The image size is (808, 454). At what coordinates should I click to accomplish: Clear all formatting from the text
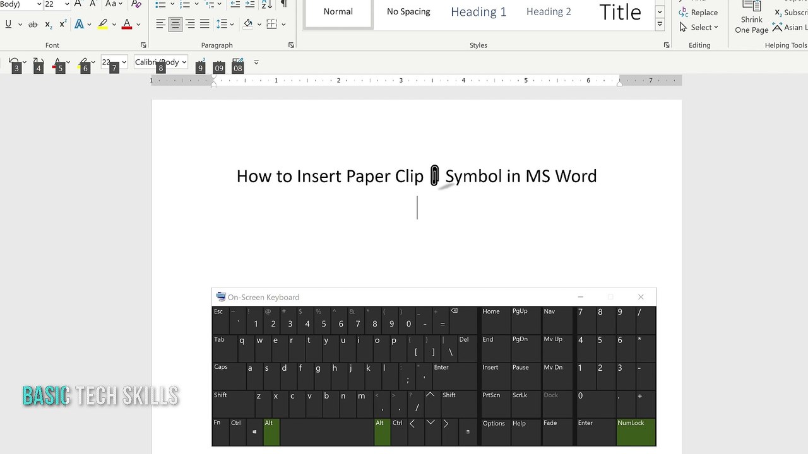pos(136,4)
